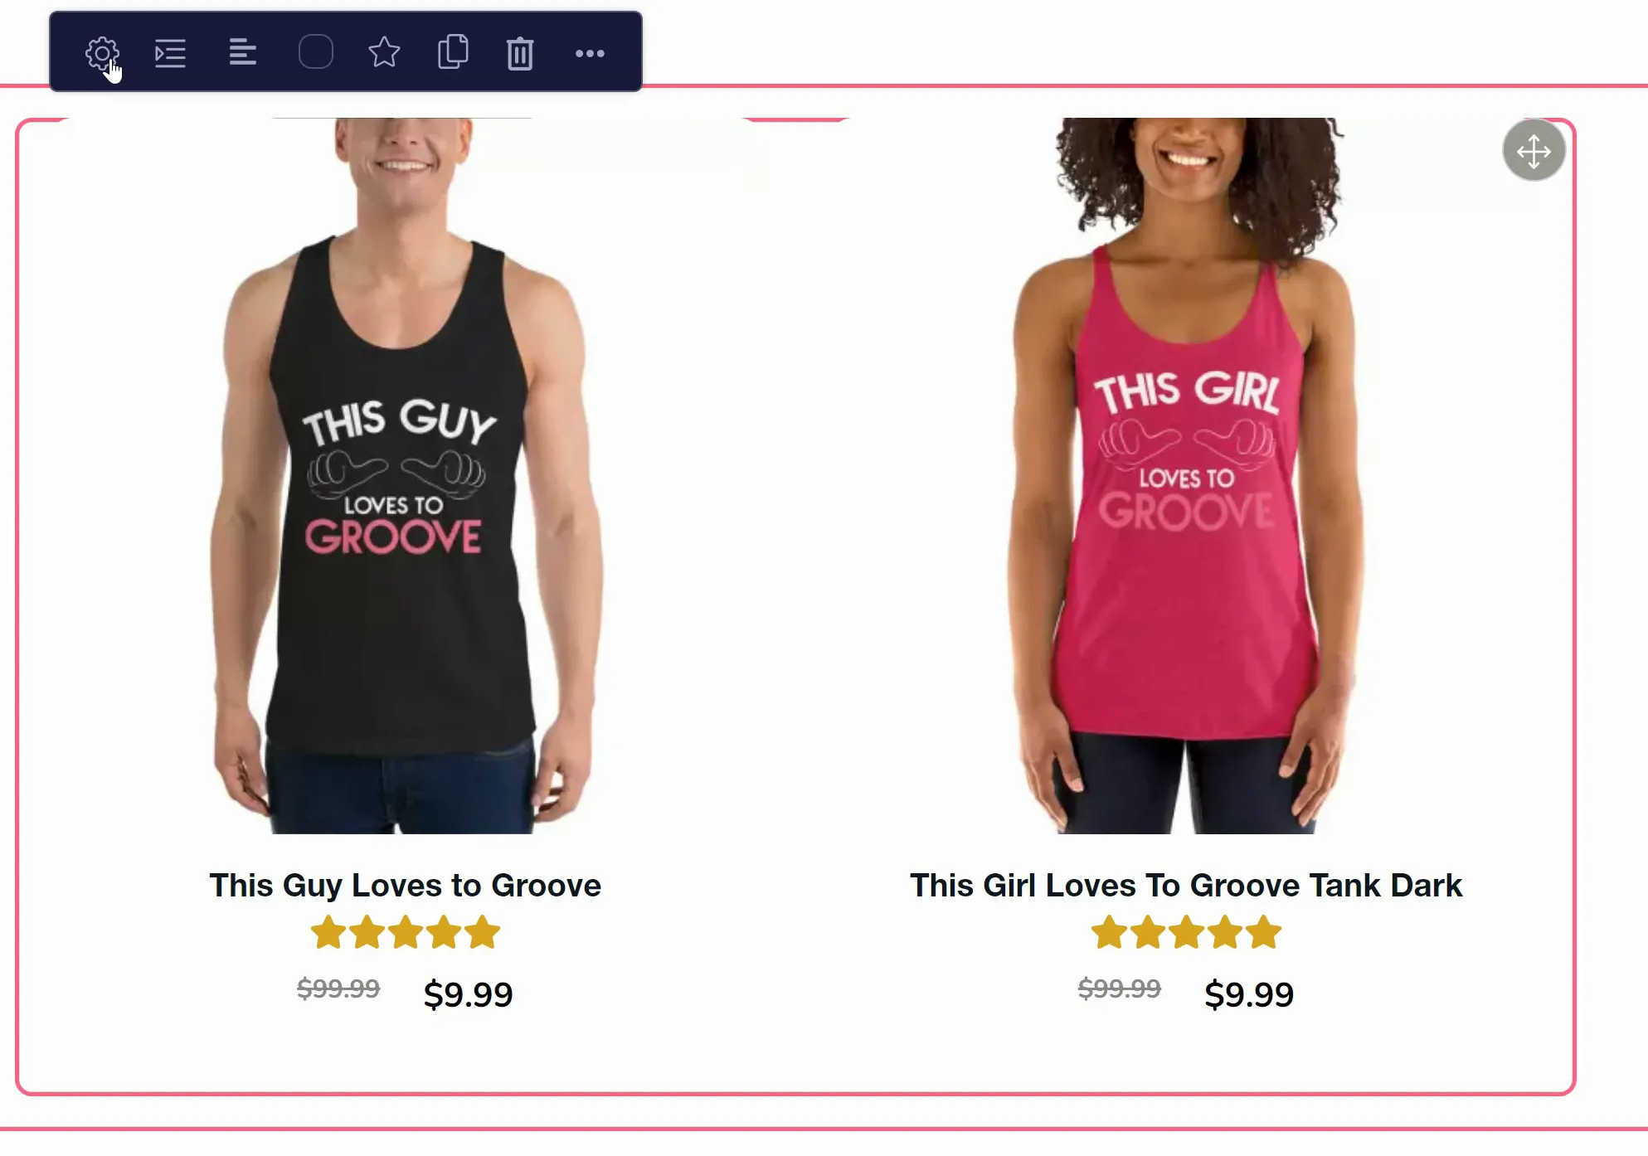This screenshot has width=1648, height=1156.
Task: Click crossed-out $99.99 price under This Girl
Action: (1119, 988)
